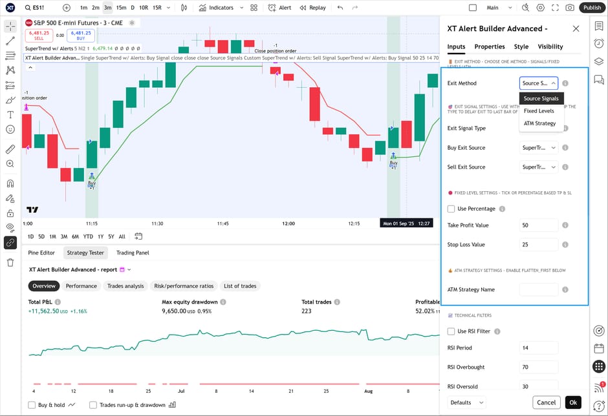Viewport: 608px width, 416px height.
Task: Expand the timeframe interval dropdown arrow
Action: pos(168,8)
